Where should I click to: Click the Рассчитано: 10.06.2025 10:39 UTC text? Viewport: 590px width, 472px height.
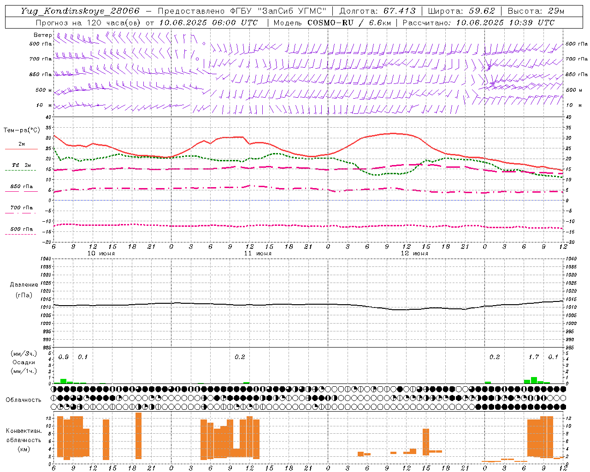tap(478, 23)
